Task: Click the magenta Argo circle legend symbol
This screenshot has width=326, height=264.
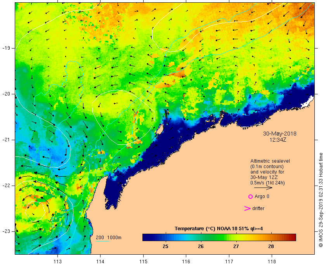Action: pos(250,196)
